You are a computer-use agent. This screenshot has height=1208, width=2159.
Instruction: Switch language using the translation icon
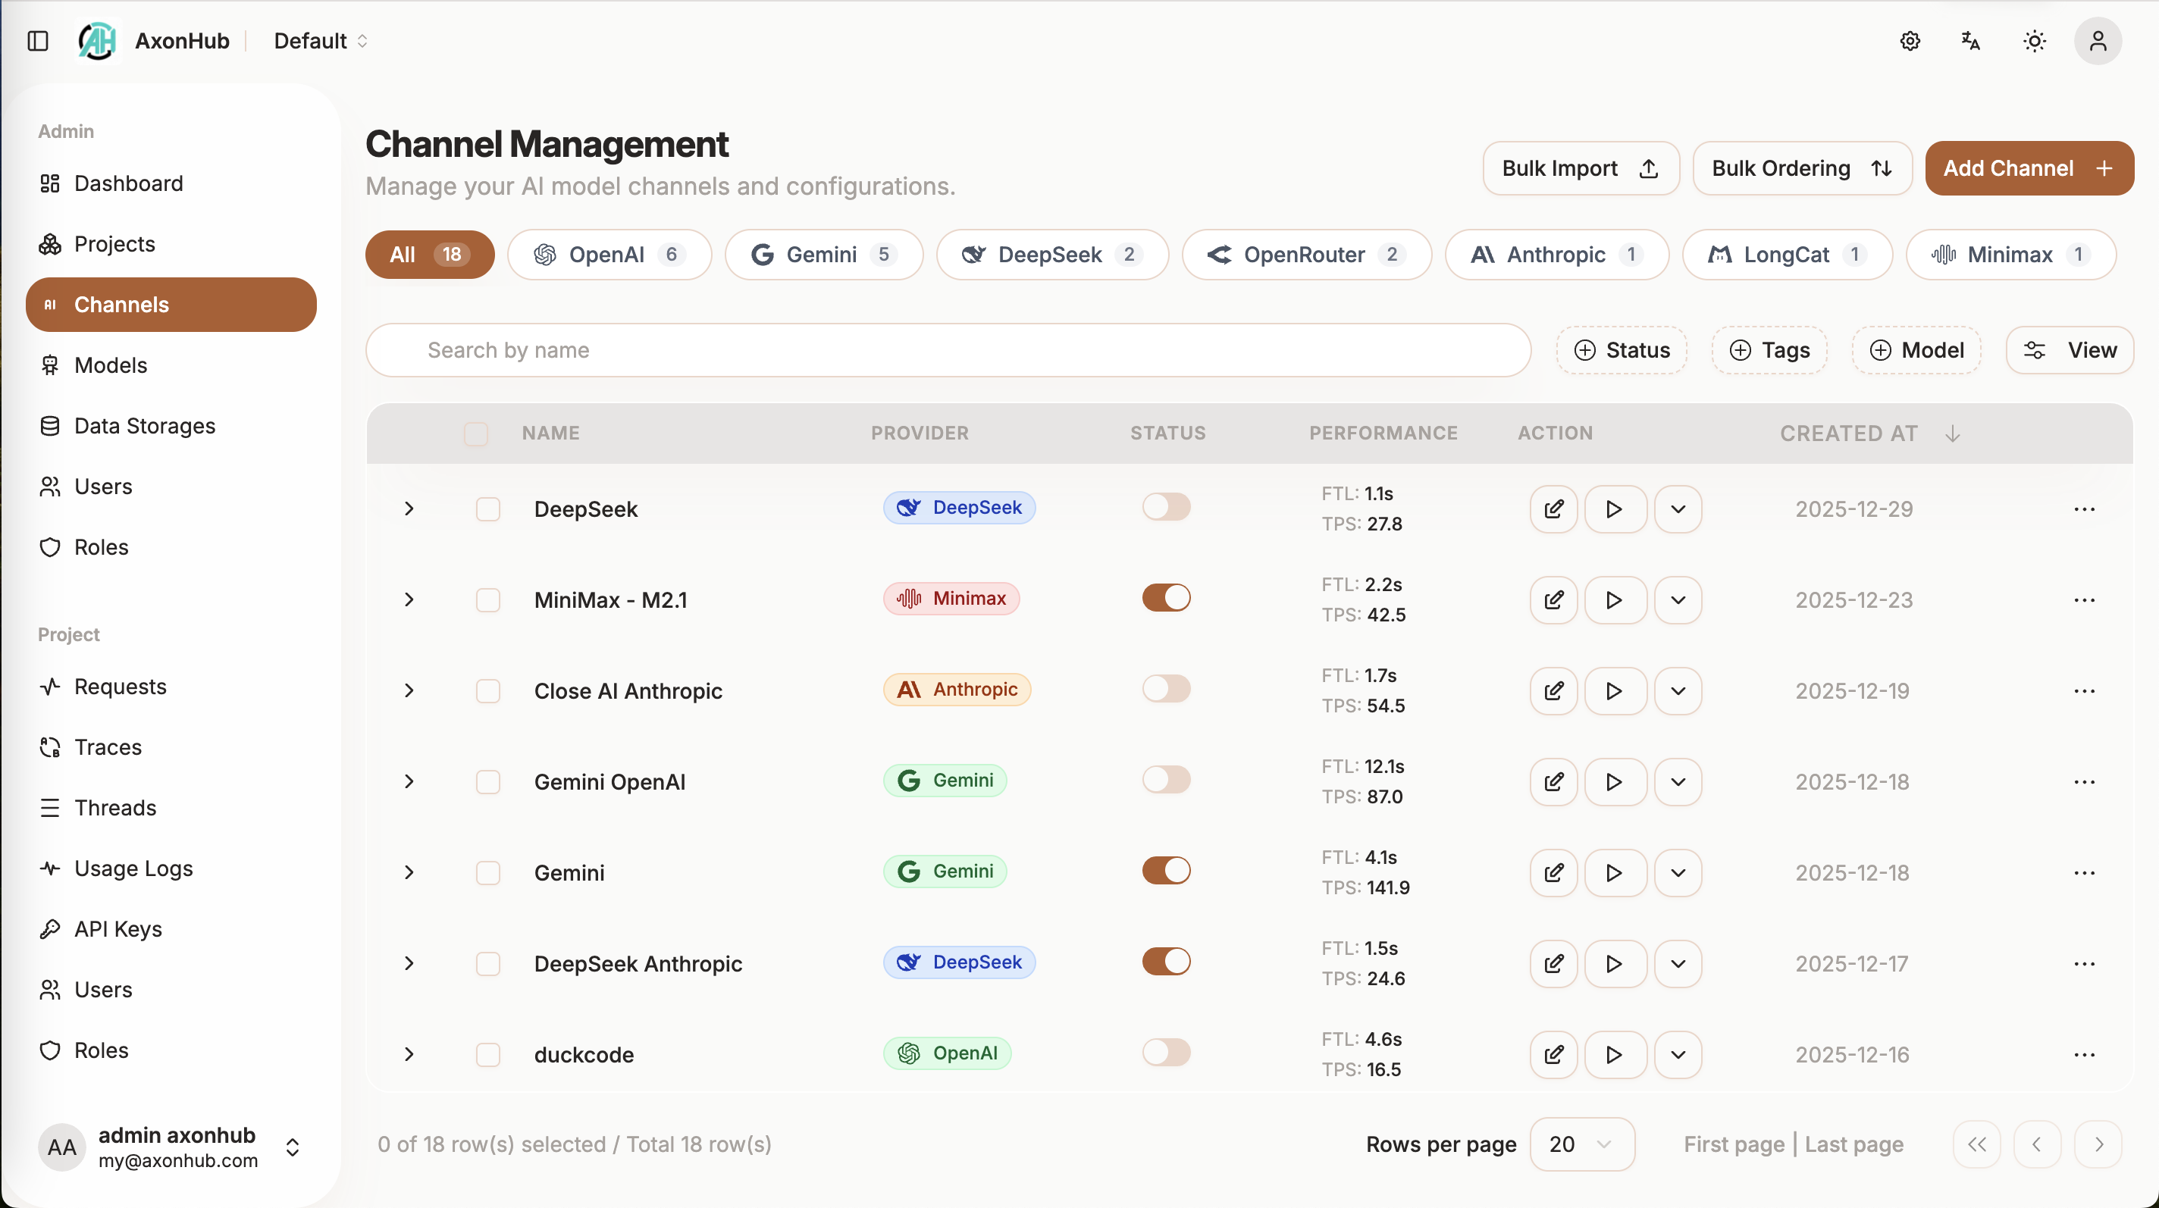(1970, 40)
